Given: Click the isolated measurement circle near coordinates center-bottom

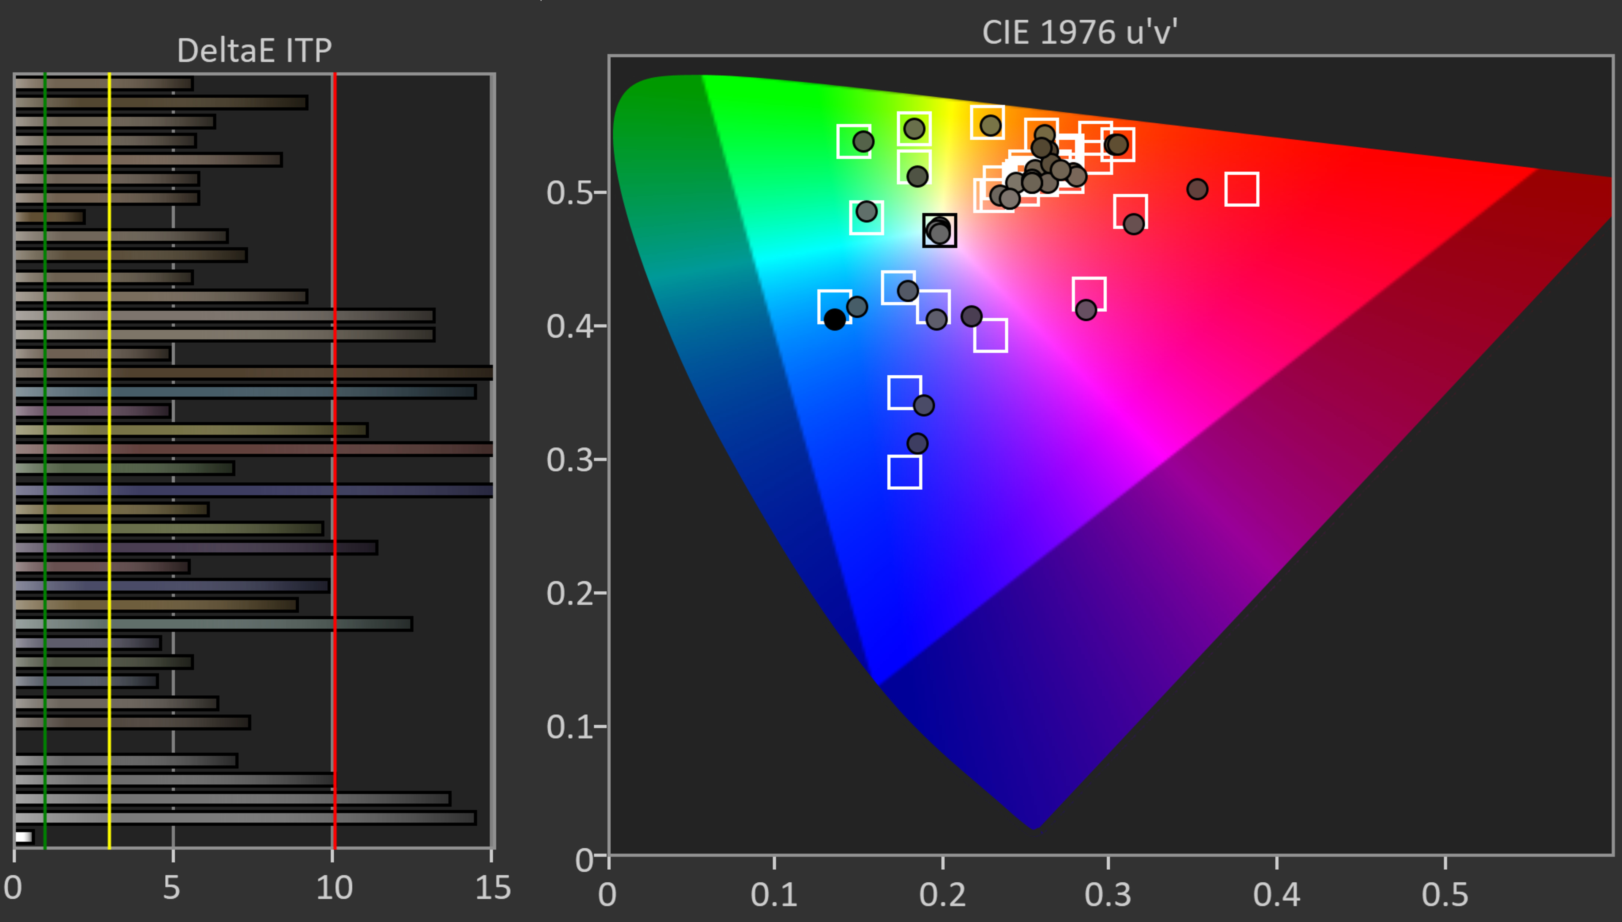Looking at the screenshot, I should [x=917, y=443].
